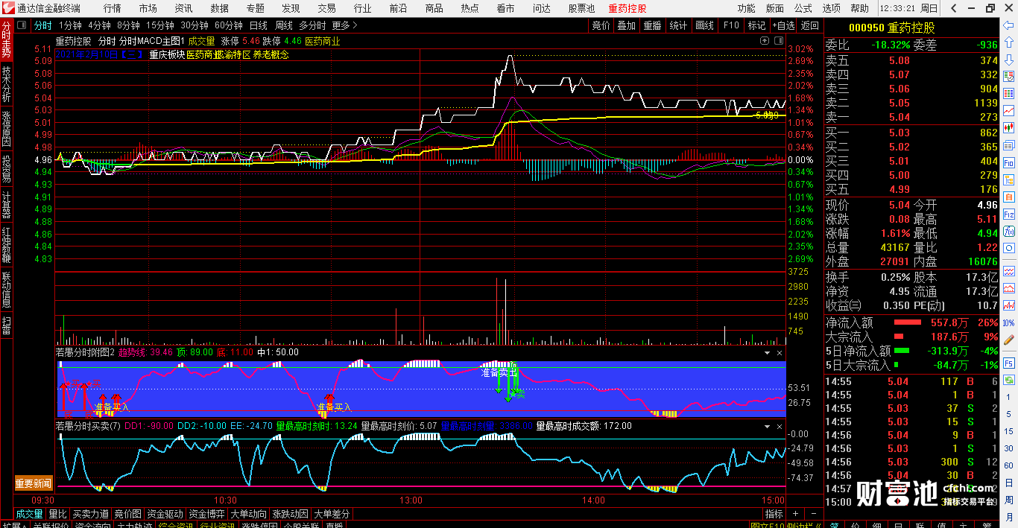This screenshot has width=1018, height=528.
Task: Click the colored grid table sidebar icon
Action: [x=1009, y=93]
